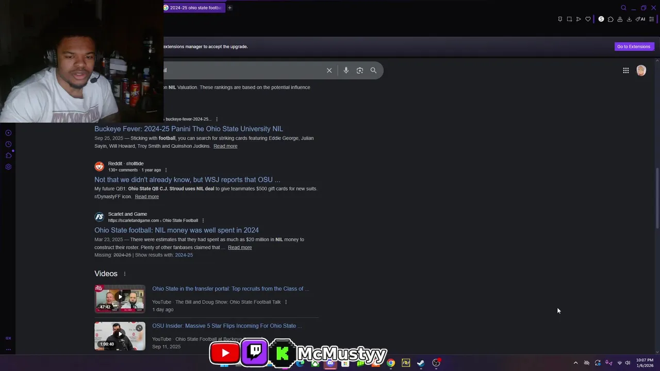
Task: Start voice search with the microphone icon
Action: 346,71
